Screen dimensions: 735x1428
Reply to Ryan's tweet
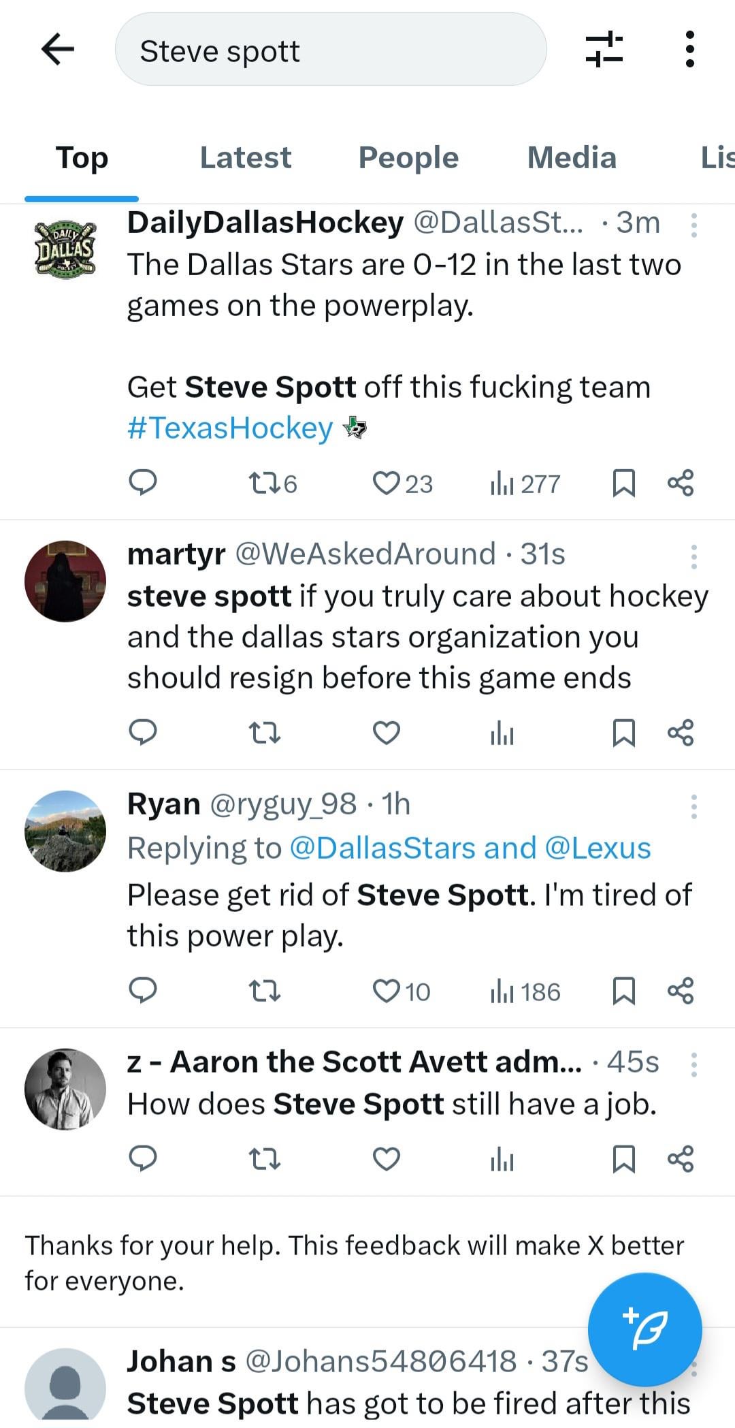click(143, 990)
